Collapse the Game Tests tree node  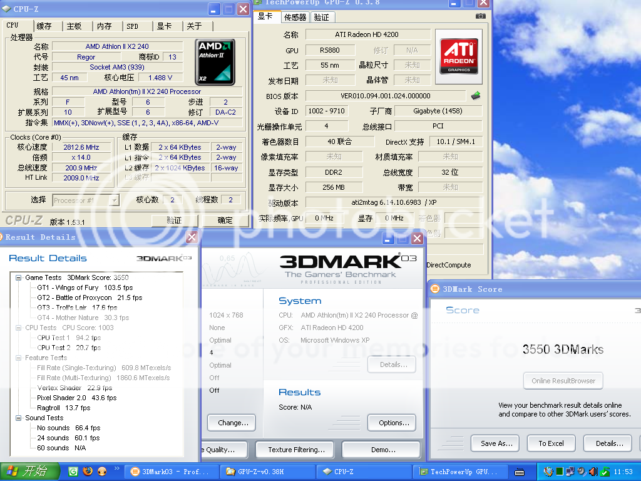(18, 277)
